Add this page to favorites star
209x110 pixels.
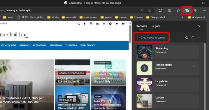pos(150,10)
